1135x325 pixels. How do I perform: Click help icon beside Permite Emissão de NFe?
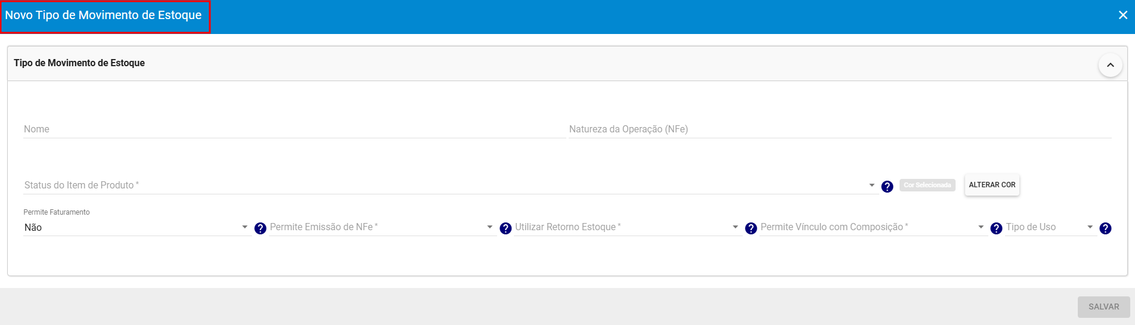(x=506, y=228)
